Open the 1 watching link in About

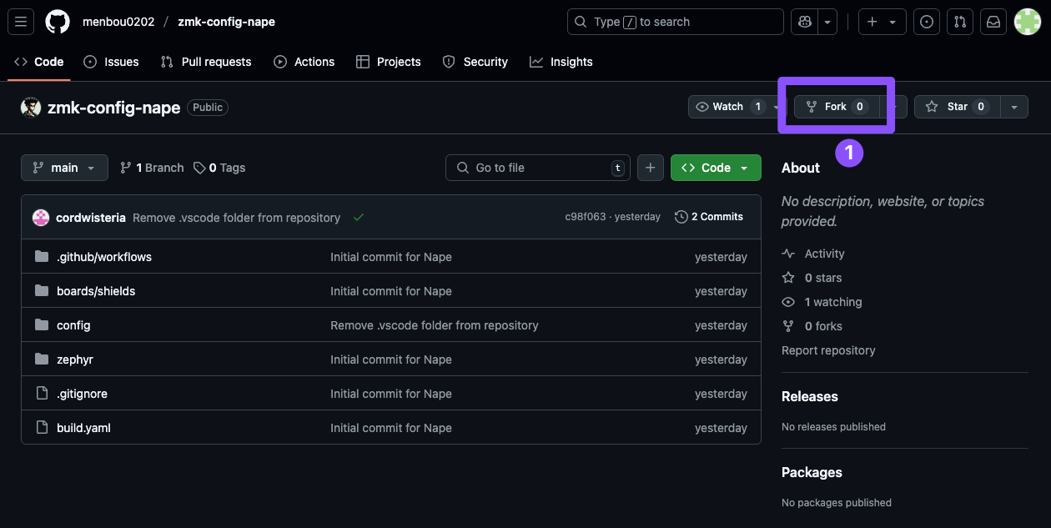click(822, 302)
